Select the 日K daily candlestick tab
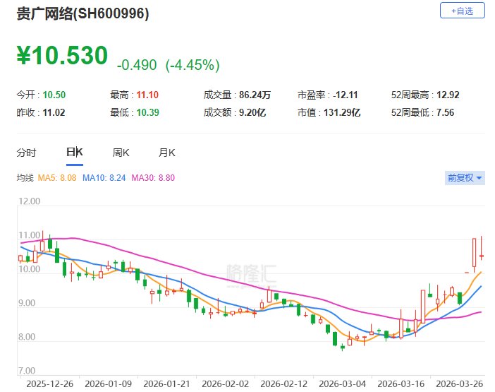This screenshot has width=495, height=392. 74,153
